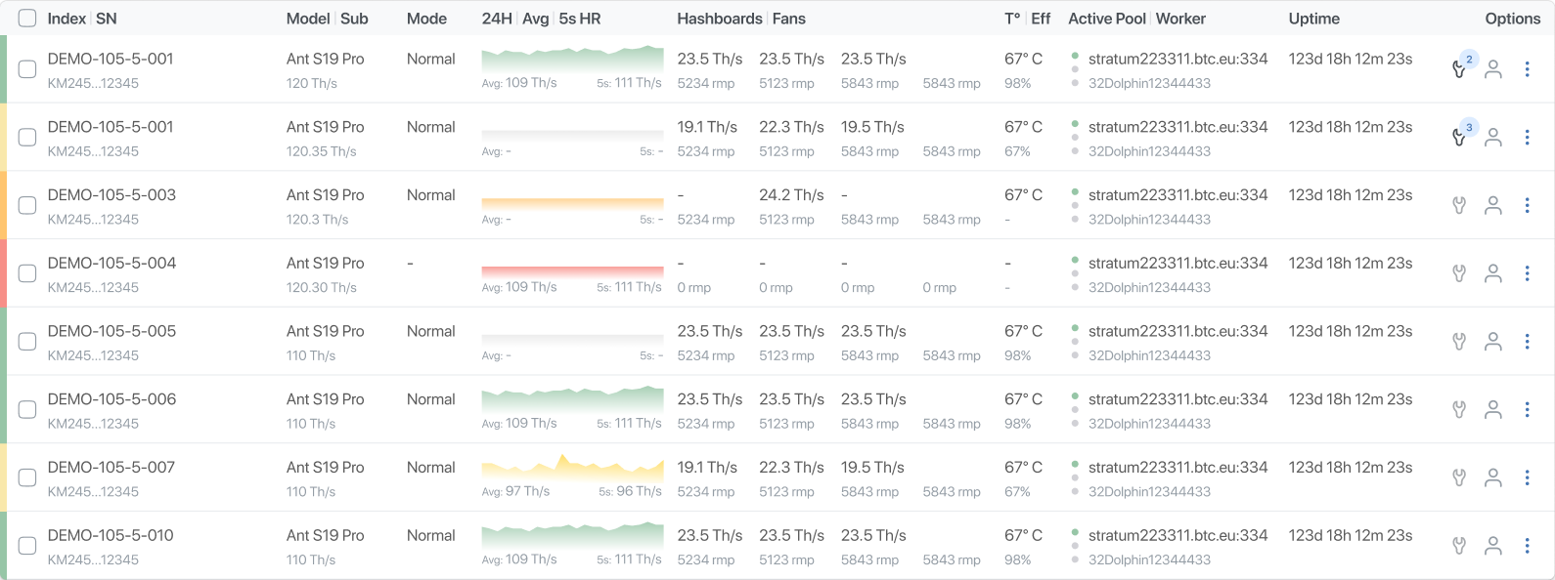This screenshot has height=580, width=1555.
Task: Open DEMO-105-5-006 miner link
Action: [111, 399]
